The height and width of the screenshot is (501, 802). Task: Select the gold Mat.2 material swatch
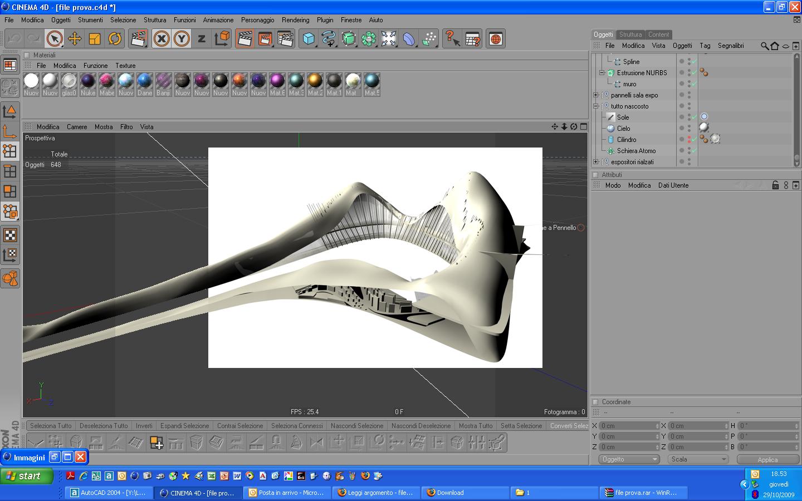pos(315,81)
